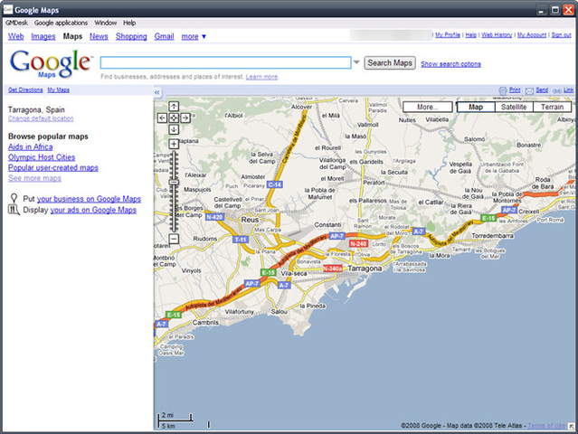
Task: Click the Tarragona label on the map
Action: 365,269
